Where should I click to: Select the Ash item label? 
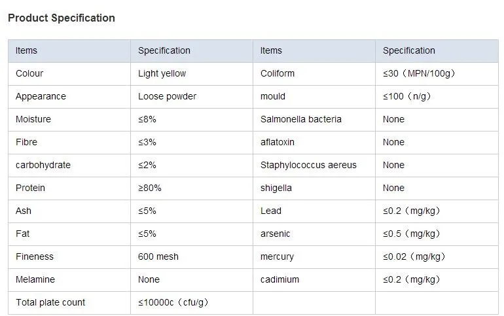click(24, 211)
